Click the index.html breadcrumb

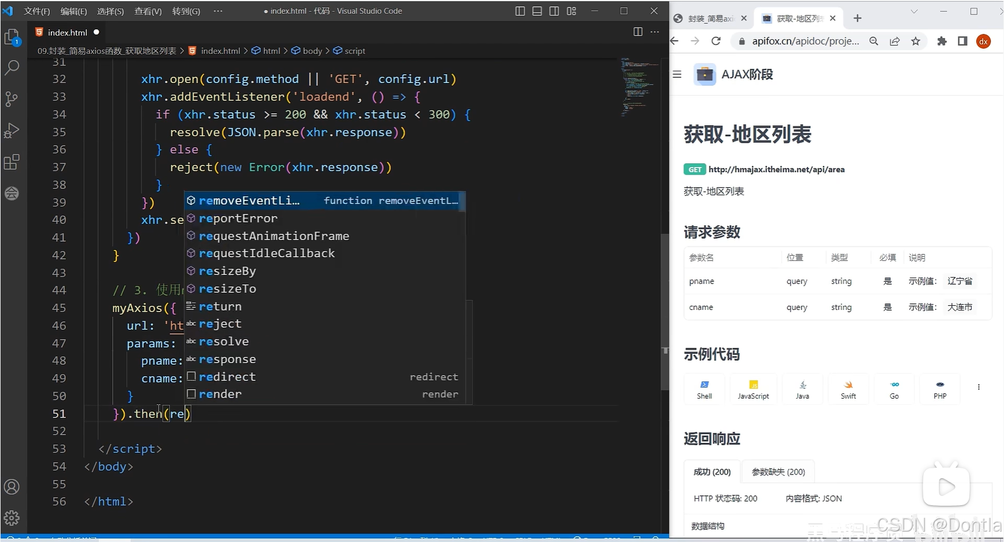(215, 51)
